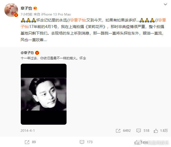Open the 章子怡 username at the top

26,8
